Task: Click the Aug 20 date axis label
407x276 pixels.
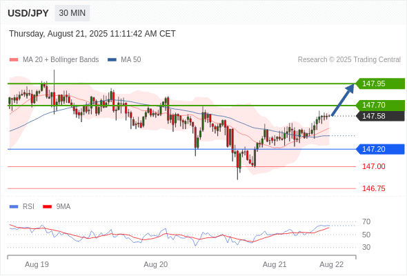Action: point(156,264)
